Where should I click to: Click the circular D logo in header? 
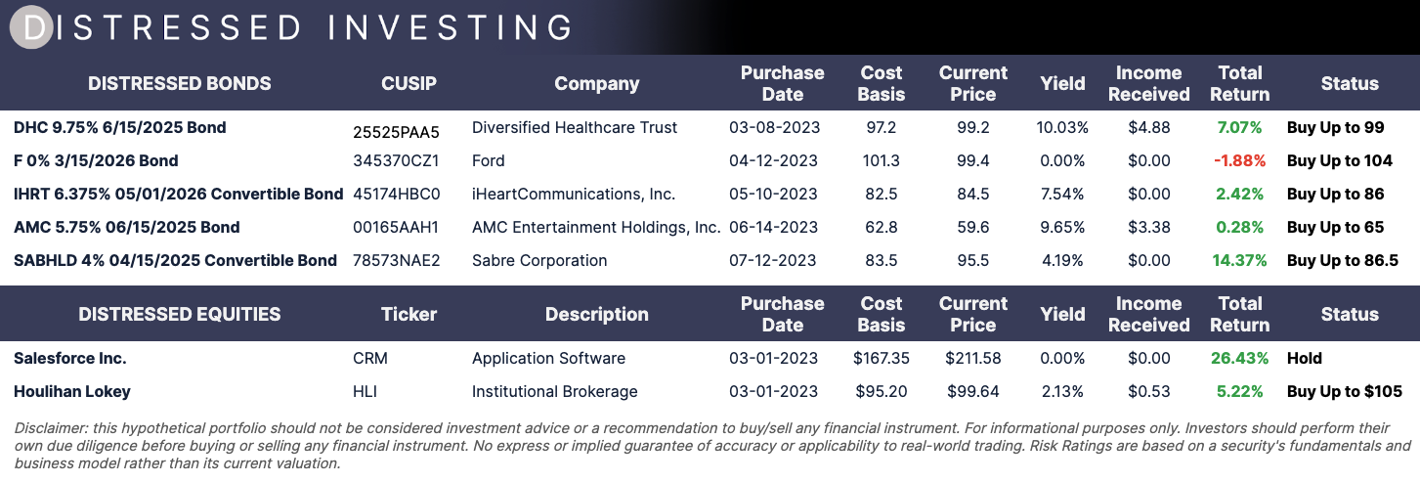[x=32, y=27]
